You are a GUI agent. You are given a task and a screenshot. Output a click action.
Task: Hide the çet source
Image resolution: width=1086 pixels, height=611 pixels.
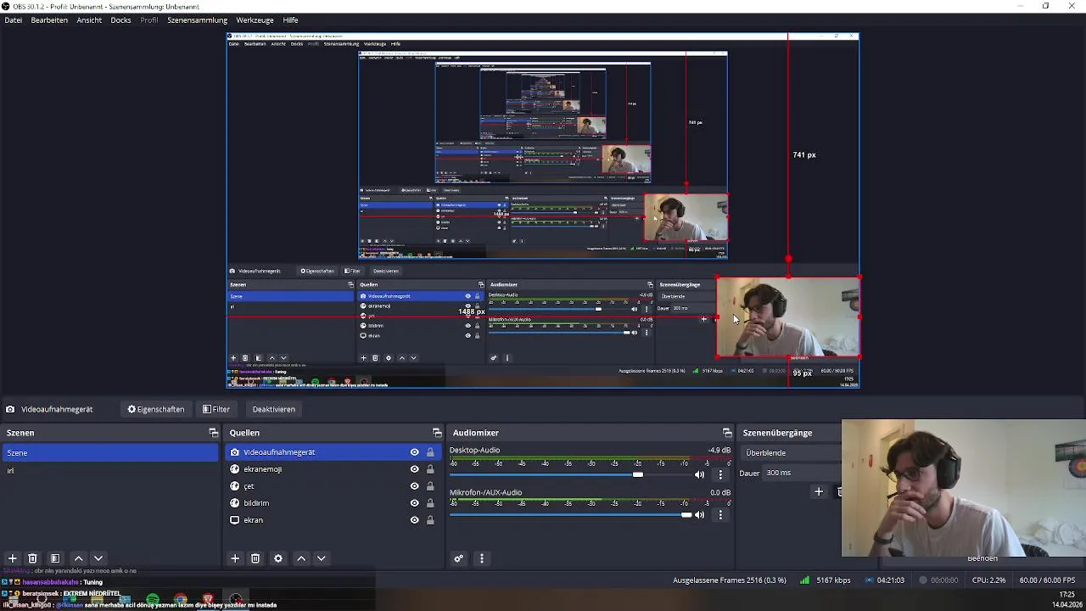(x=414, y=486)
